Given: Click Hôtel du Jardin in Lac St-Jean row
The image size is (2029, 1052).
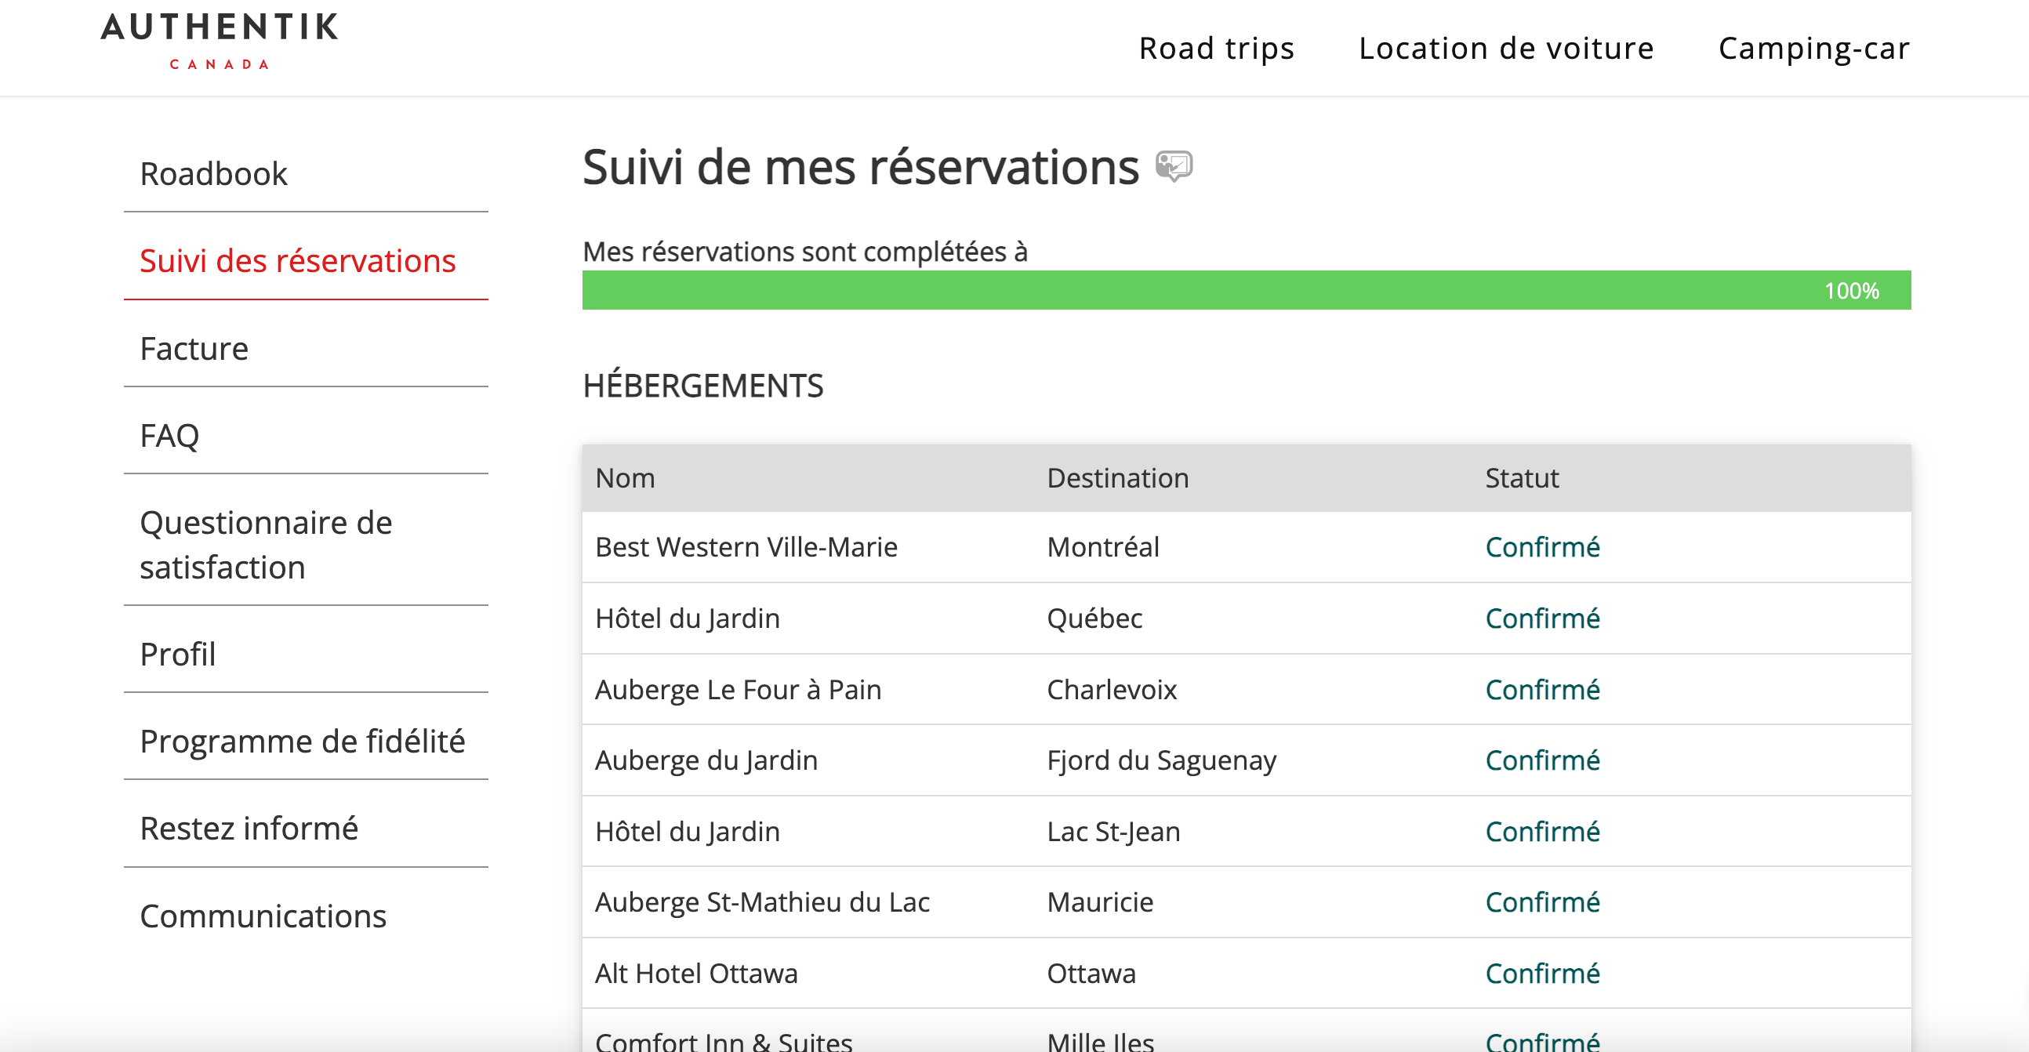Looking at the screenshot, I should pyautogui.click(x=688, y=832).
